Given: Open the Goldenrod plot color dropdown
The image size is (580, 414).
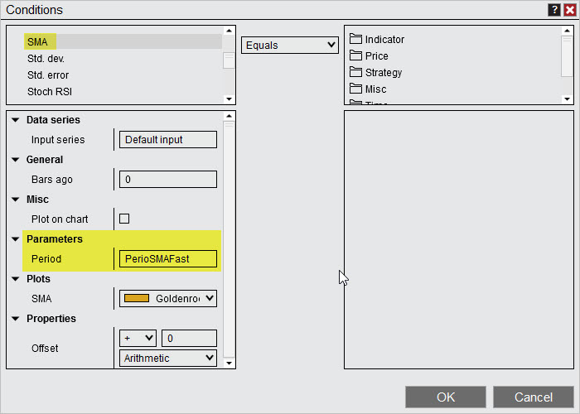Looking at the screenshot, I should (x=168, y=298).
